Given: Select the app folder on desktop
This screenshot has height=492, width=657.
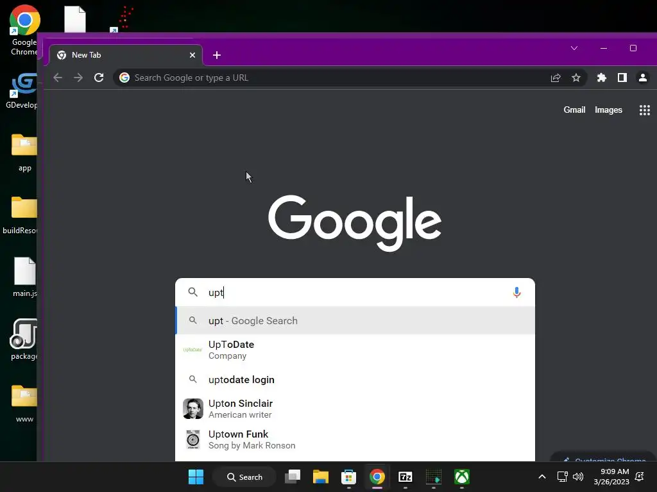Looking at the screenshot, I should (24, 152).
